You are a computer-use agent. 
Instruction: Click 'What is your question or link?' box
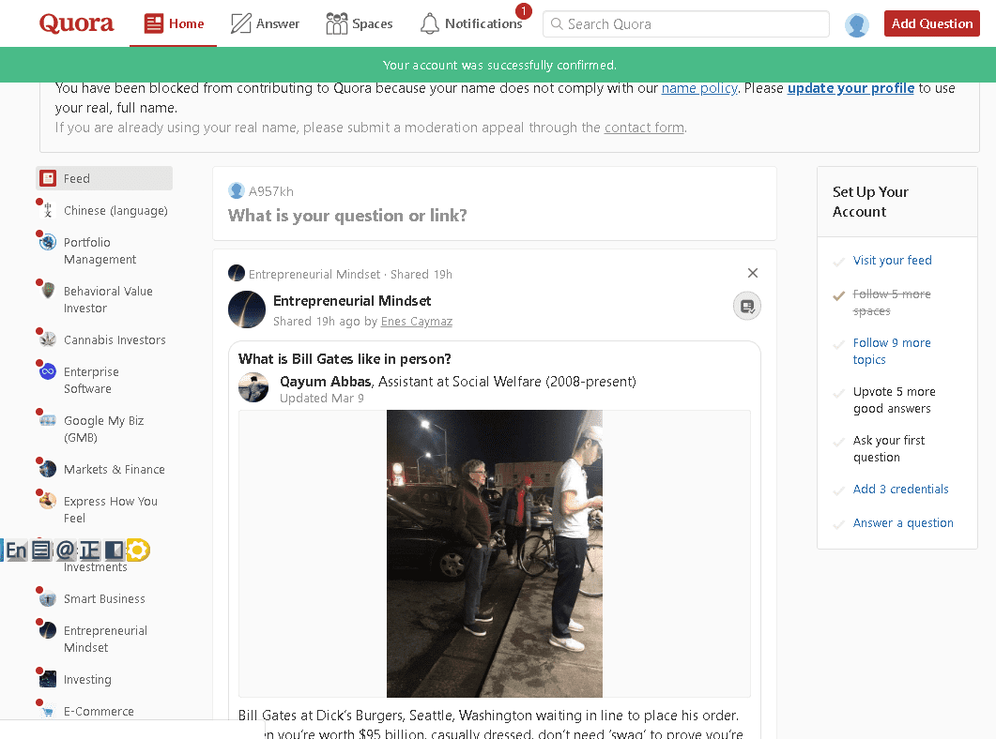pyautogui.click(x=347, y=216)
